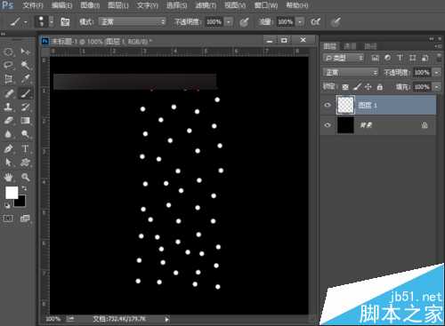Screen dimensions: 445x326
Task: Select the Zoom tool in toolbox
Action: pos(26,177)
